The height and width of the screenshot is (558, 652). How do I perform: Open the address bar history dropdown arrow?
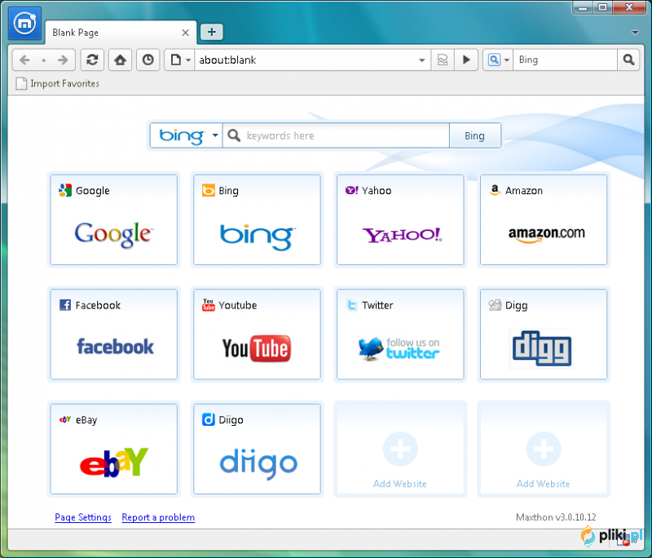click(x=421, y=60)
